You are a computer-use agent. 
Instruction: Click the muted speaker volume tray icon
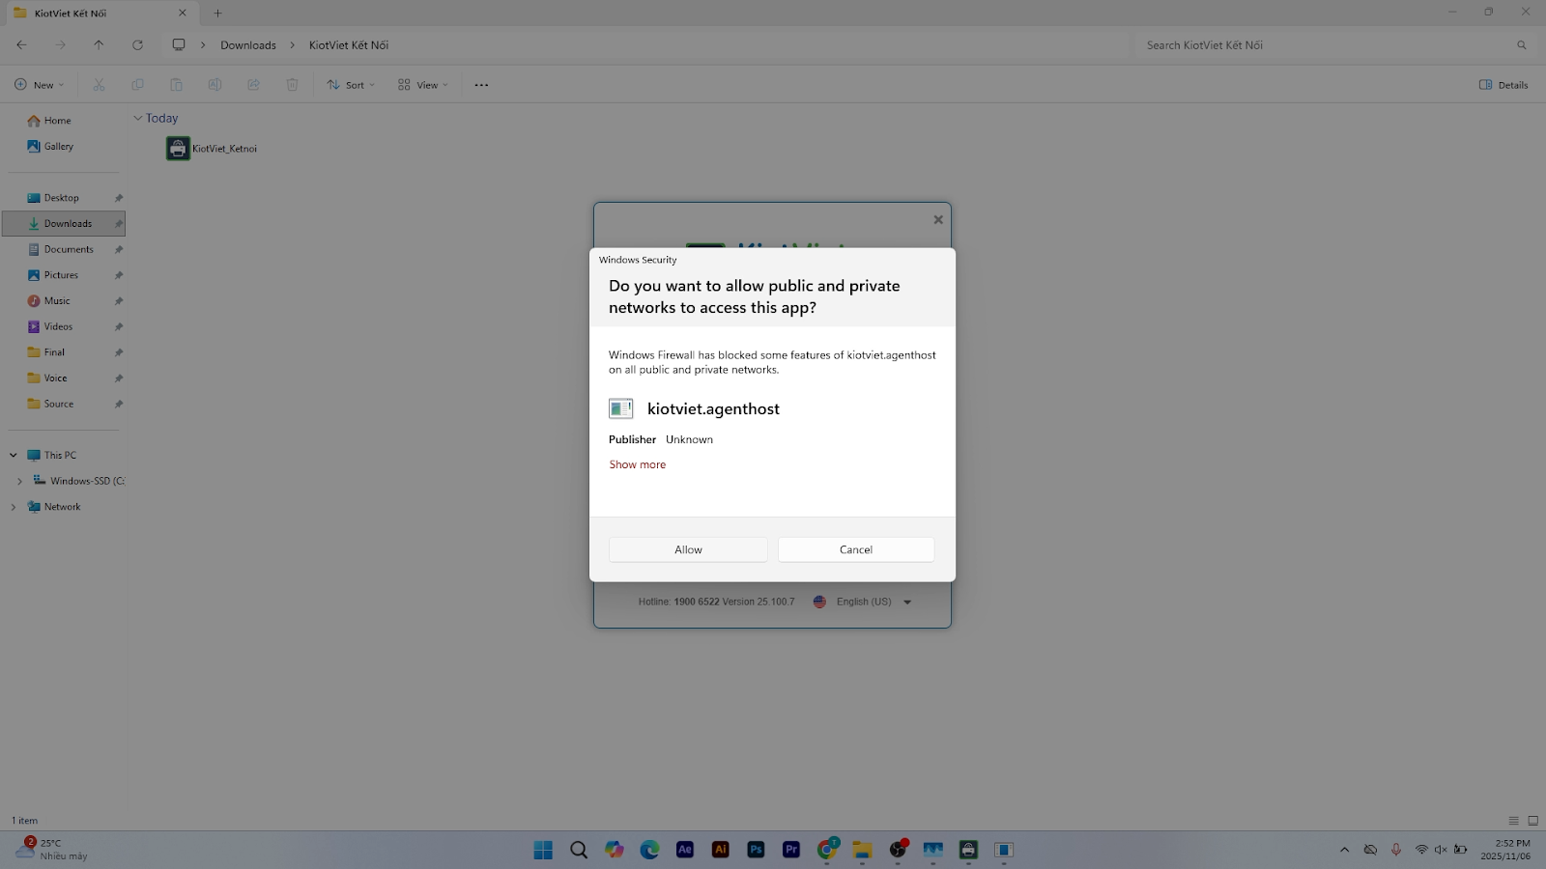point(1441,850)
